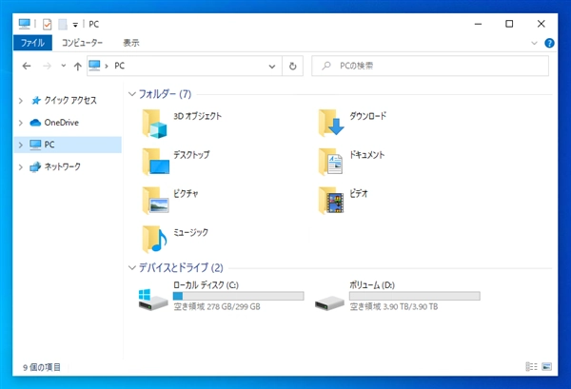Go back with the left arrow
The height and width of the screenshot is (389, 571).
[x=27, y=66]
